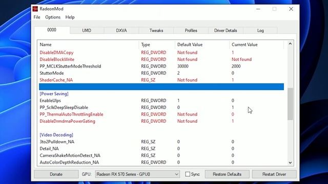Click the Current Value column header

(256, 44)
